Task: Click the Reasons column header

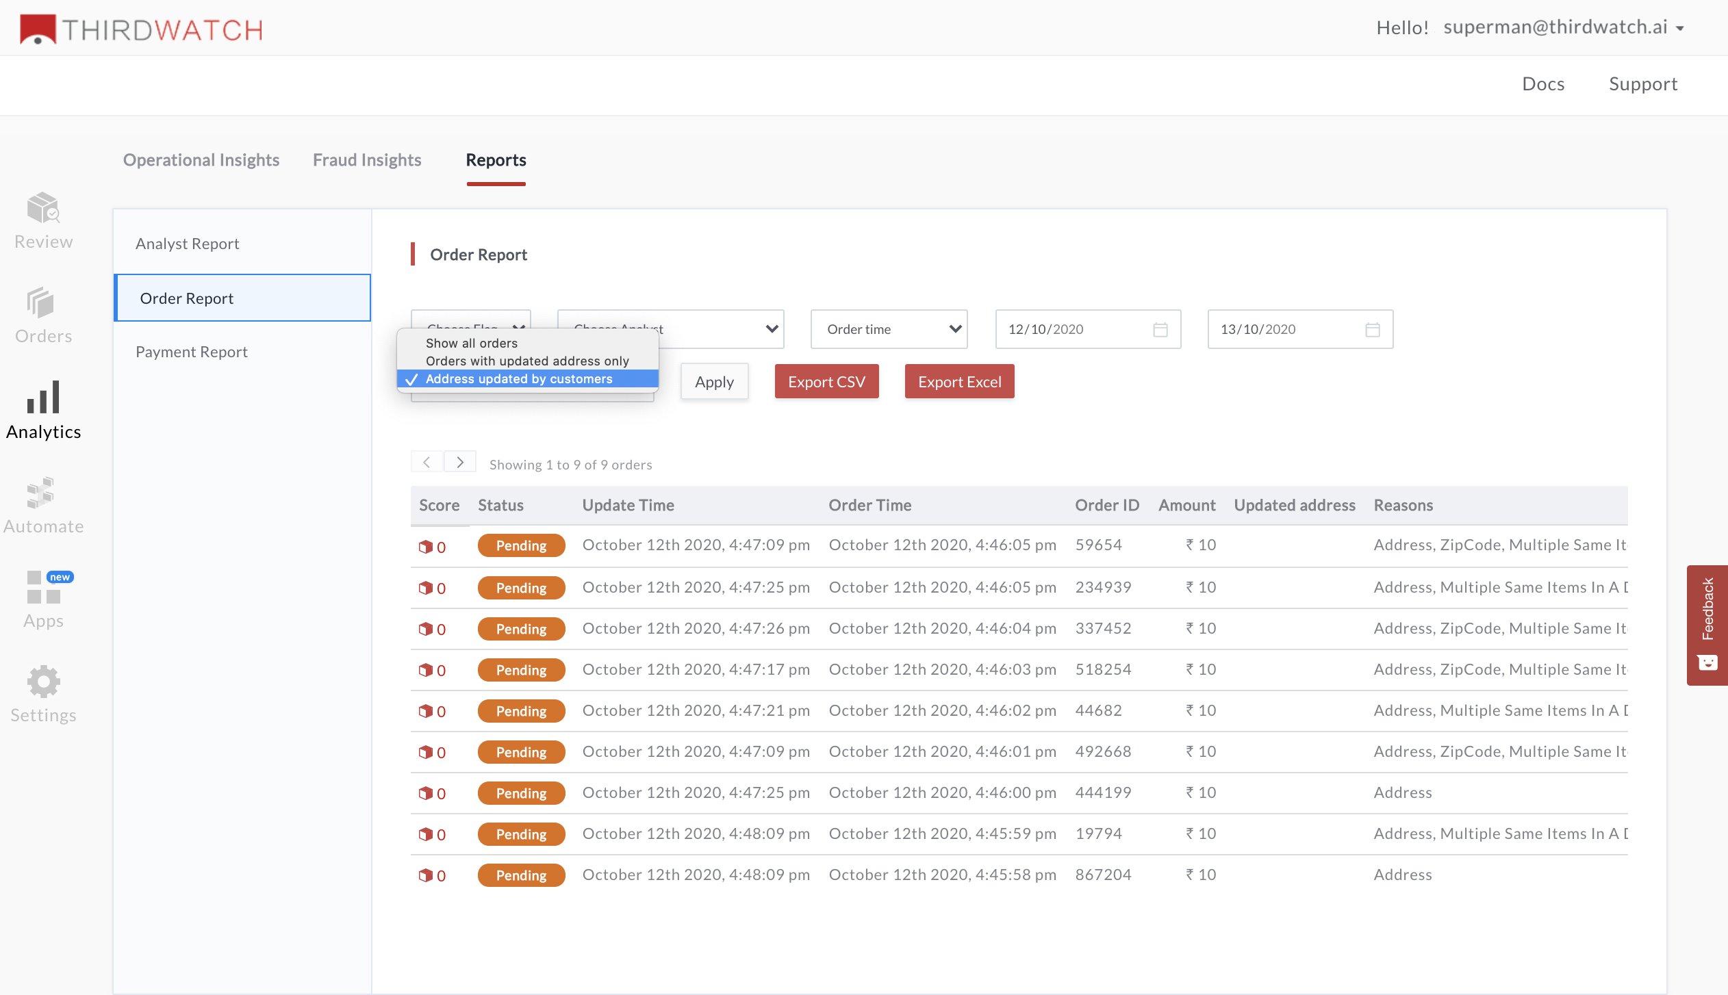Action: click(x=1403, y=505)
